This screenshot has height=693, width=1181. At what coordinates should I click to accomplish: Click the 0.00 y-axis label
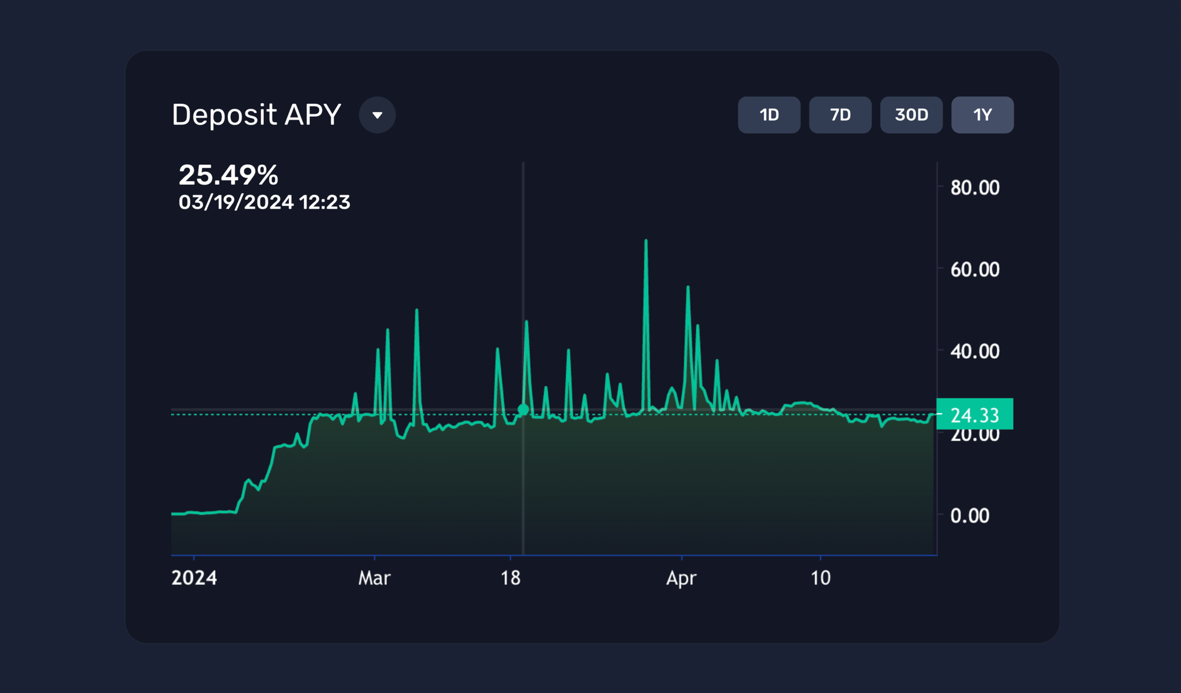click(970, 516)
